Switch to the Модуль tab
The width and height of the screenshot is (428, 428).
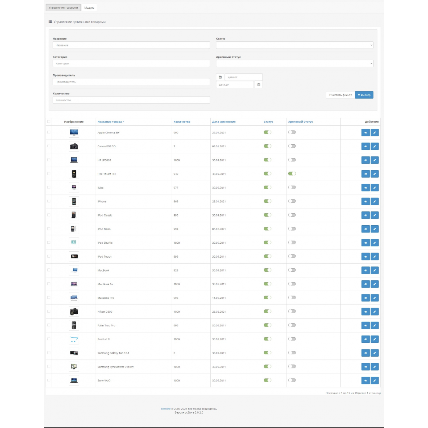[x=89, y=8]
